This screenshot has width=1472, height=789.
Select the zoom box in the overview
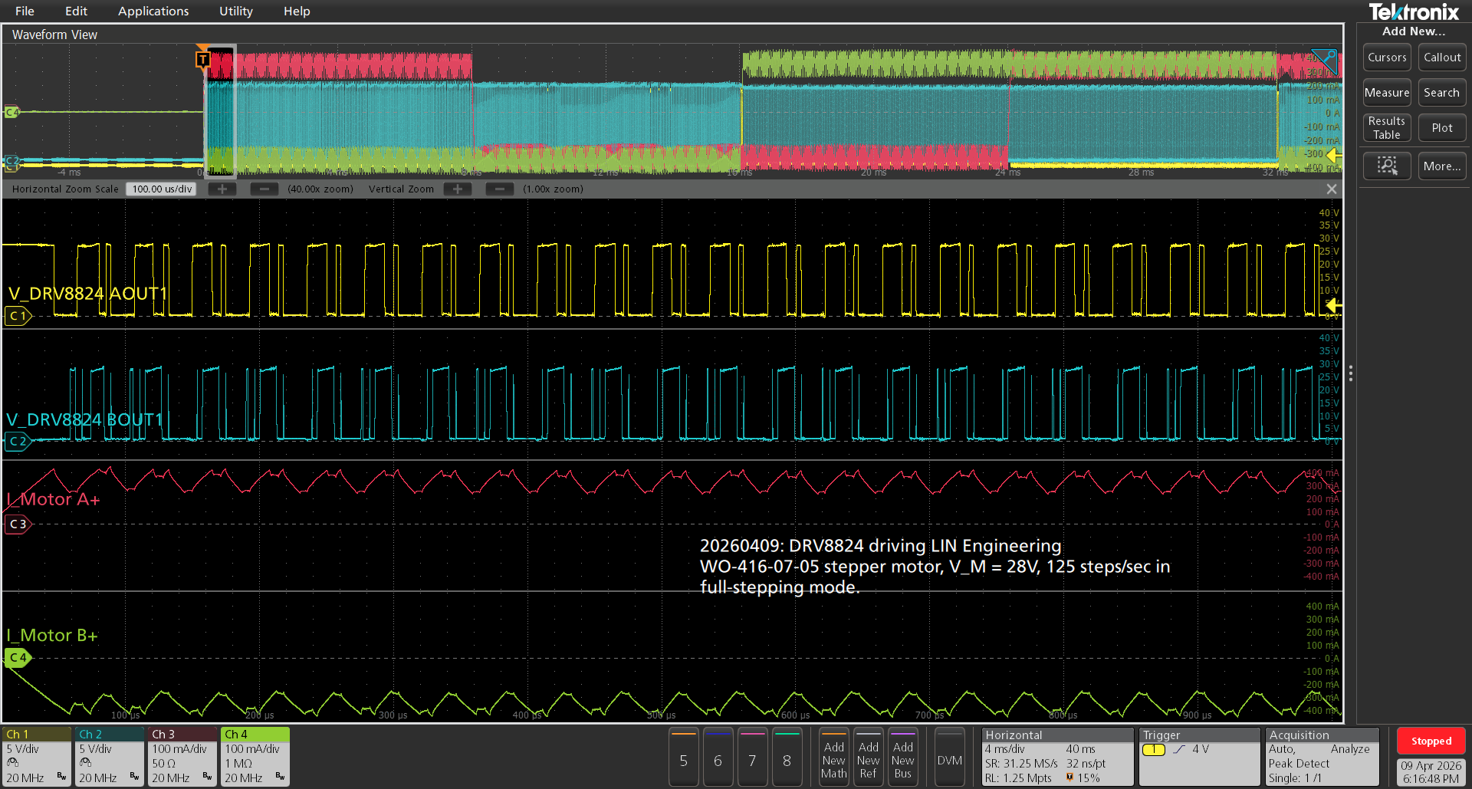219,111
